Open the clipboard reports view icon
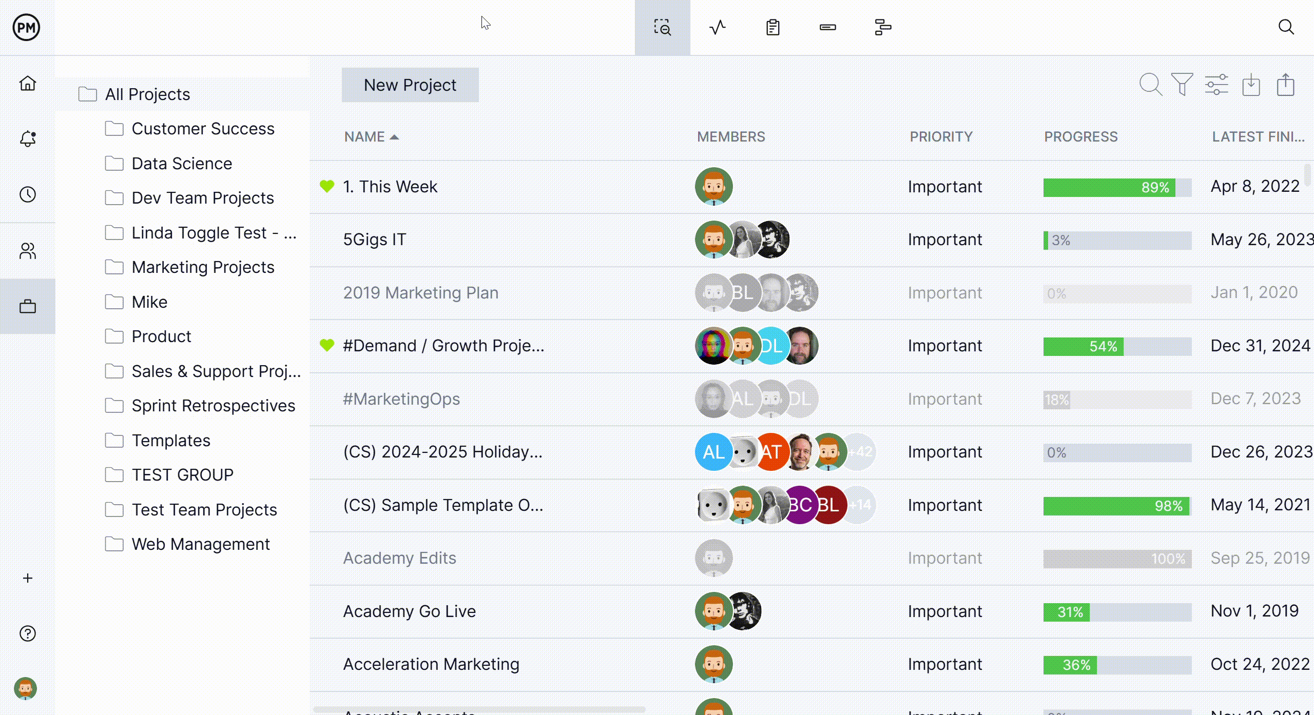 (x=772, y=27)
